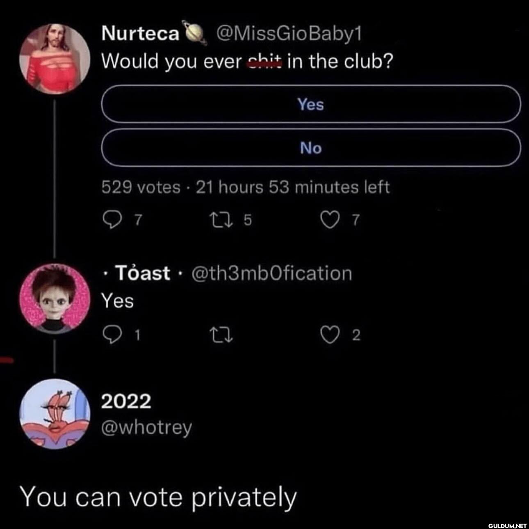Open Toast's profile avatar
The width and height of the screenshot is (529, 529).
(x=55, y=298)
